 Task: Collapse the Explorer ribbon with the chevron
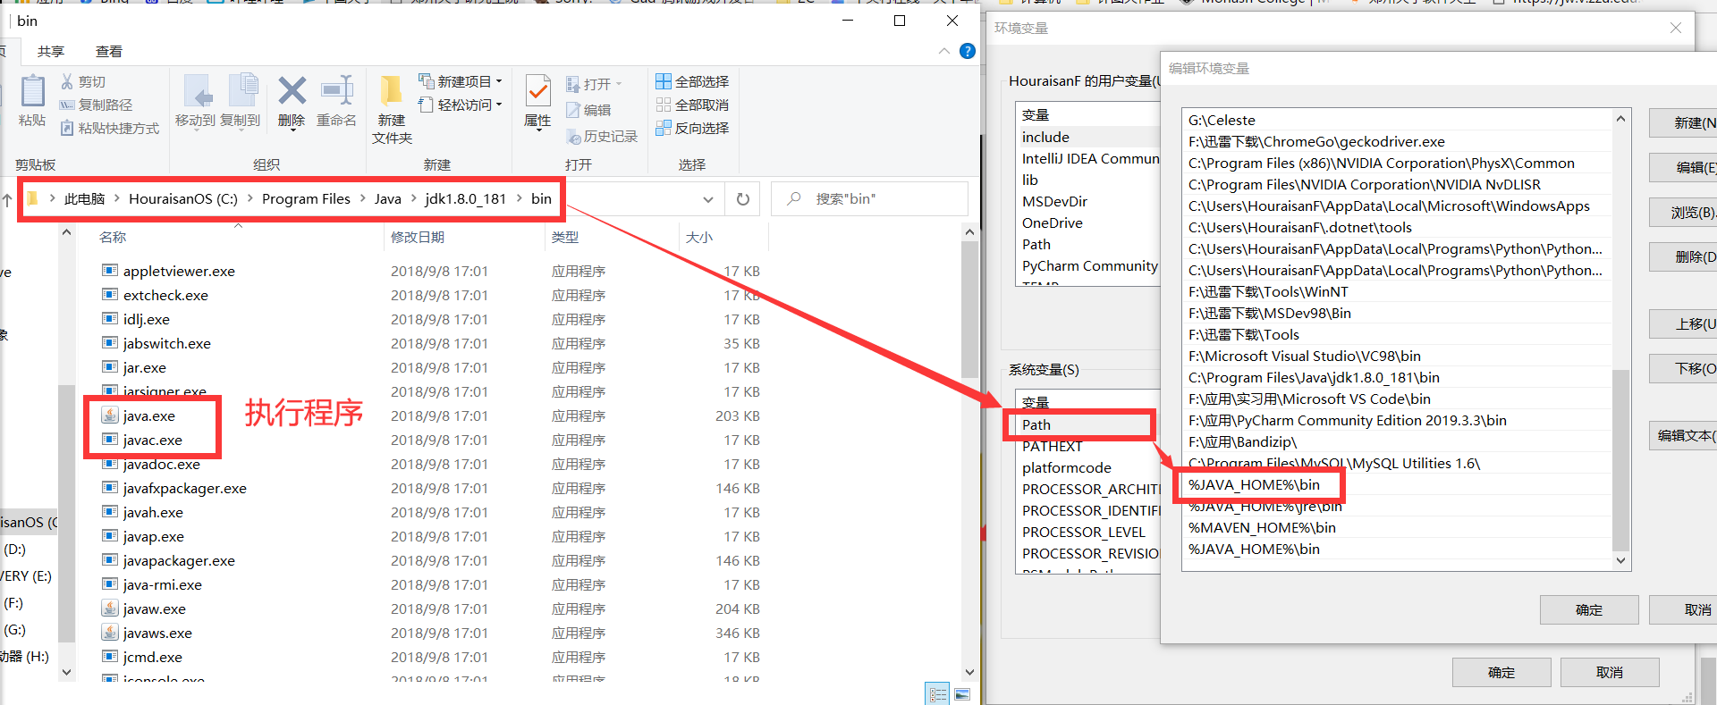944,51
